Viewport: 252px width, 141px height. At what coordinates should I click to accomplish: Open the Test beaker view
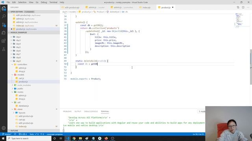pos(4,49)
